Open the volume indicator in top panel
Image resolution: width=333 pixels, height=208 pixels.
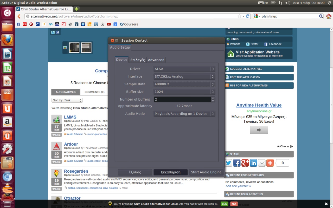287,3
